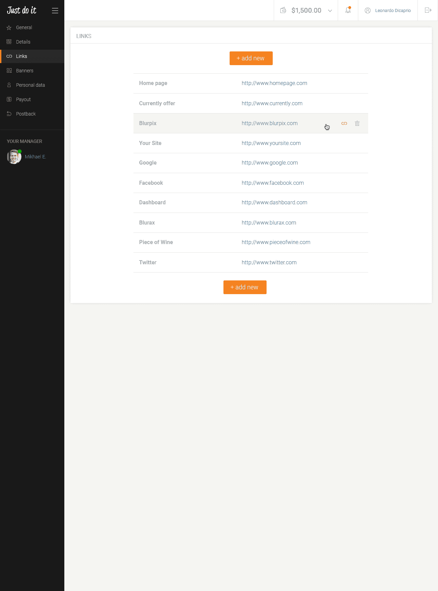Click manager name Mikhael E.
This screenshot has width=438, height=591.
[35, 157]
